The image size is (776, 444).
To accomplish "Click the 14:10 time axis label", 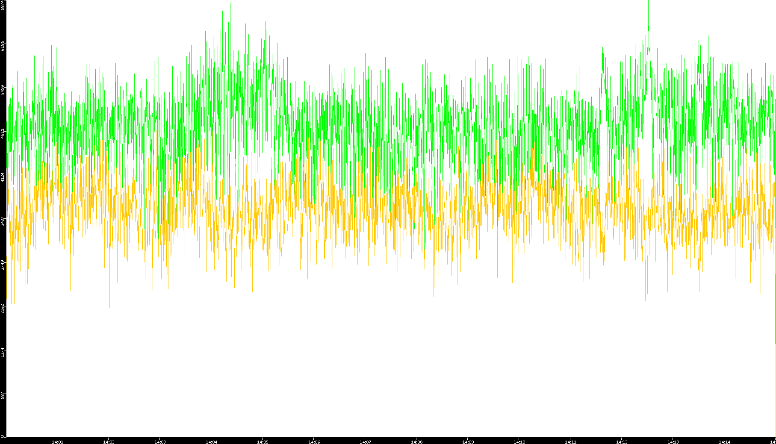I will (x=519, y=441).
